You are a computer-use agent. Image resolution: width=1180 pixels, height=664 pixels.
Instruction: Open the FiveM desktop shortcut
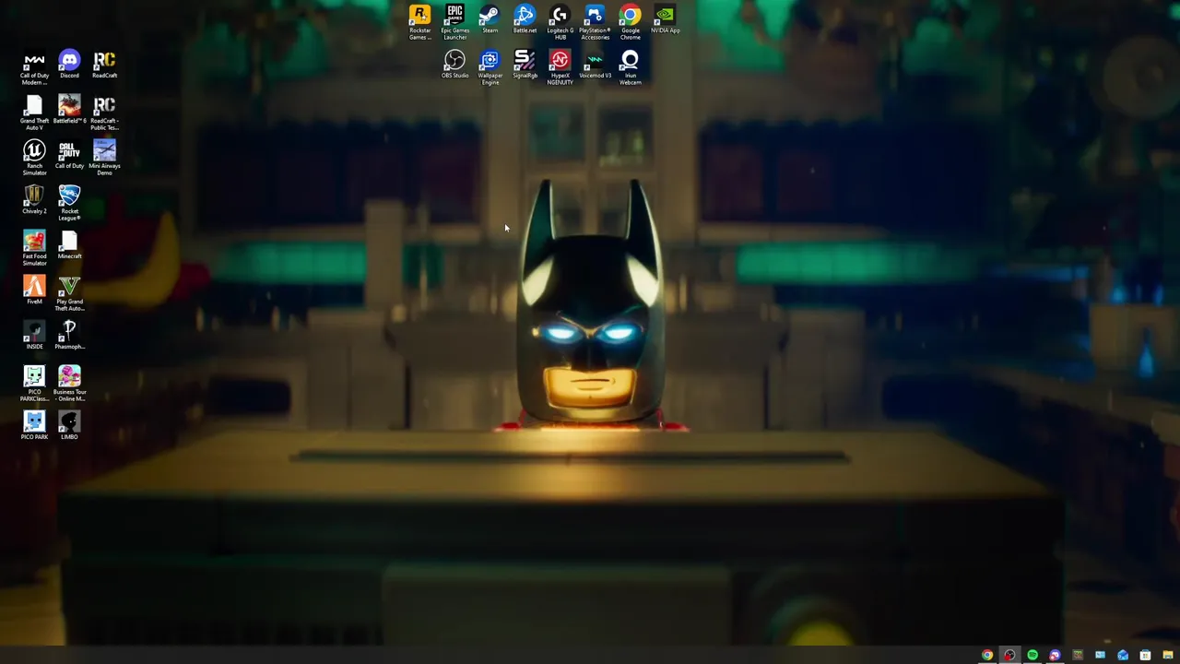(34, 290)
